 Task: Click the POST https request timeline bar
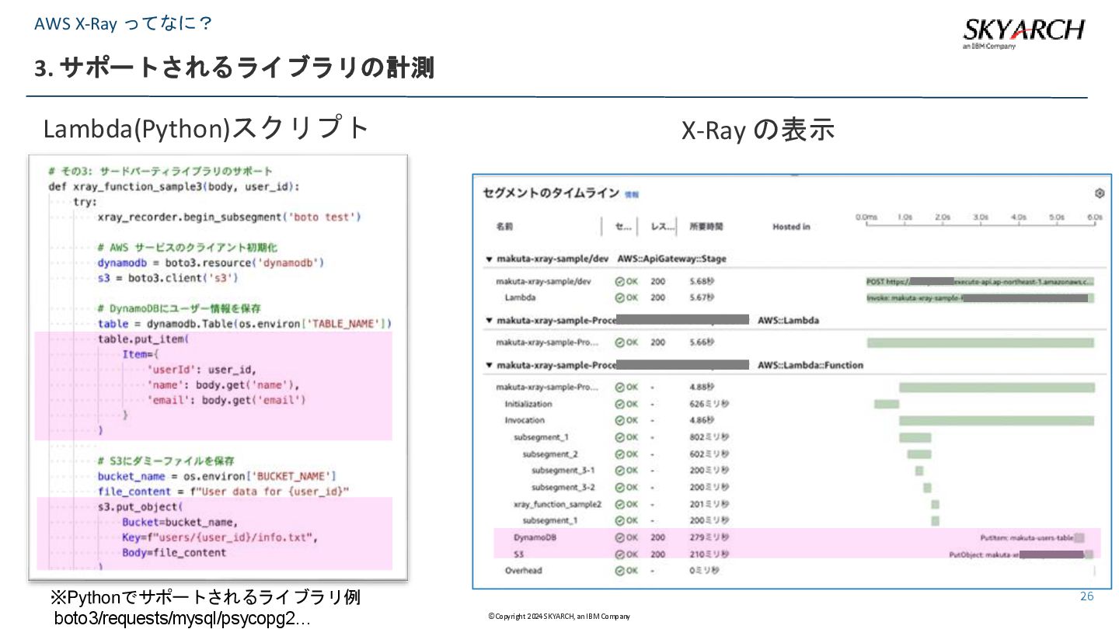pos(981,281)
